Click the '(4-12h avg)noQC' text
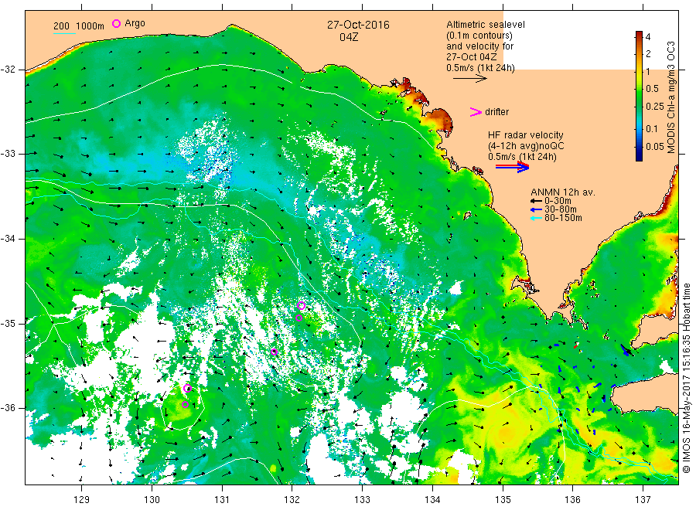Image resolution: width=696 pixels, height=510 pixels. pyautogui.click(x=526, y=146)
